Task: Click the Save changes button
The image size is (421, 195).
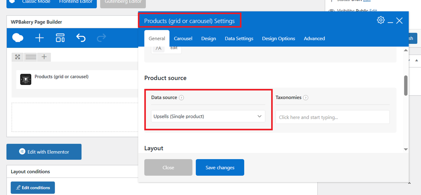Action: click(220, 167)
